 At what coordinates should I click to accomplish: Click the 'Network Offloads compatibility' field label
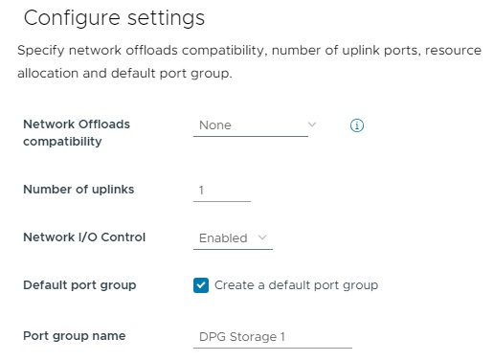point(77,133)
